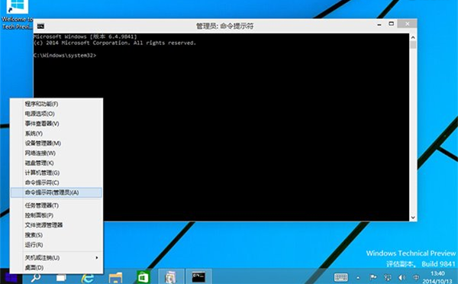
Task: Open the Action Center flag icon
Action: click(373, 277)
